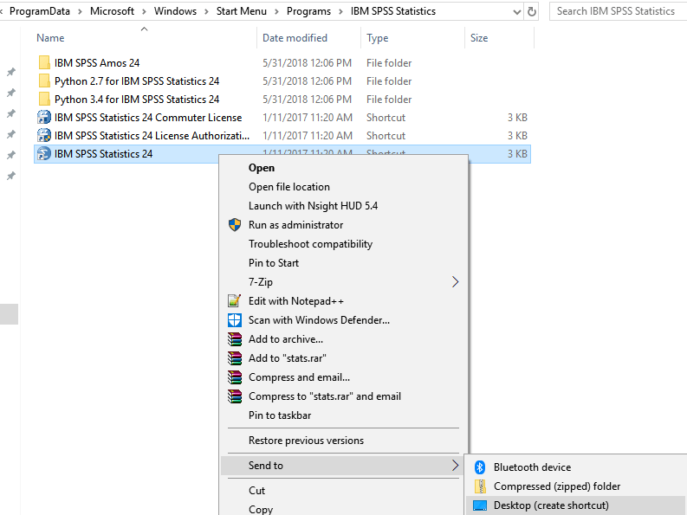
Task: Choose Pin to taskbar
Action: [x=280, y=415]
